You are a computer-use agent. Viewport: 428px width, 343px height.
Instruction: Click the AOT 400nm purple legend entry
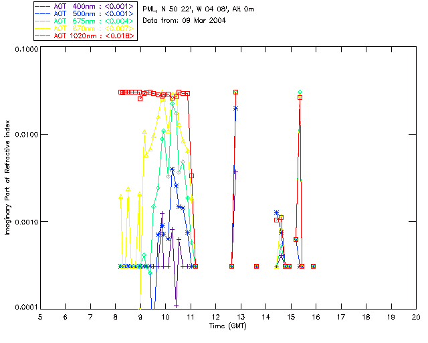pos(84,6)
